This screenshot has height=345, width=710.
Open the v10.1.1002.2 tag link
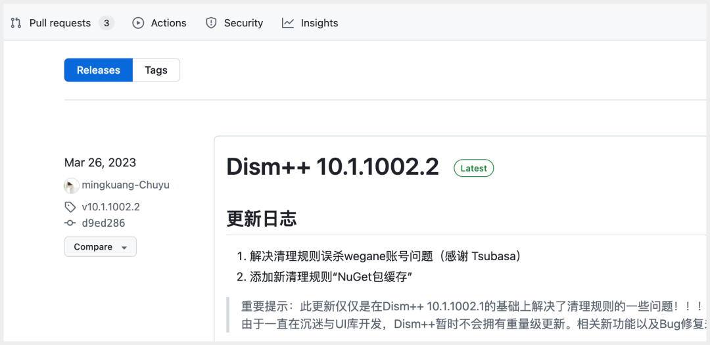(x=111, y=208)
